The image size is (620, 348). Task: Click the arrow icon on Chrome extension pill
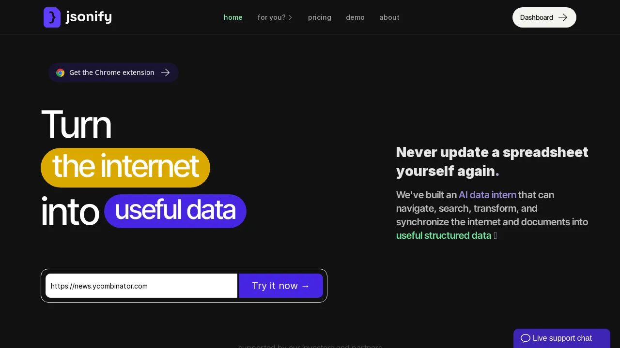point(165,72)
